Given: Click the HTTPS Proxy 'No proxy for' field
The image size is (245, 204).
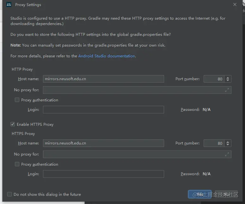Looking at the screenshot, I should [137, 154].
